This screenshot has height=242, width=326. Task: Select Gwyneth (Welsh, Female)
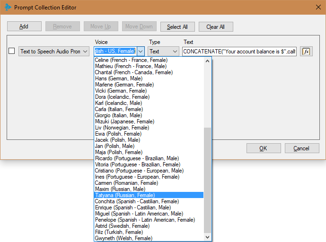pos(149,238)
